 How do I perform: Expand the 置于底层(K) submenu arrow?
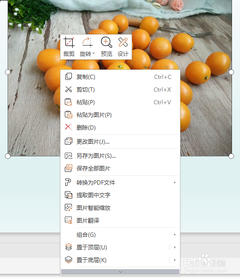175,260
